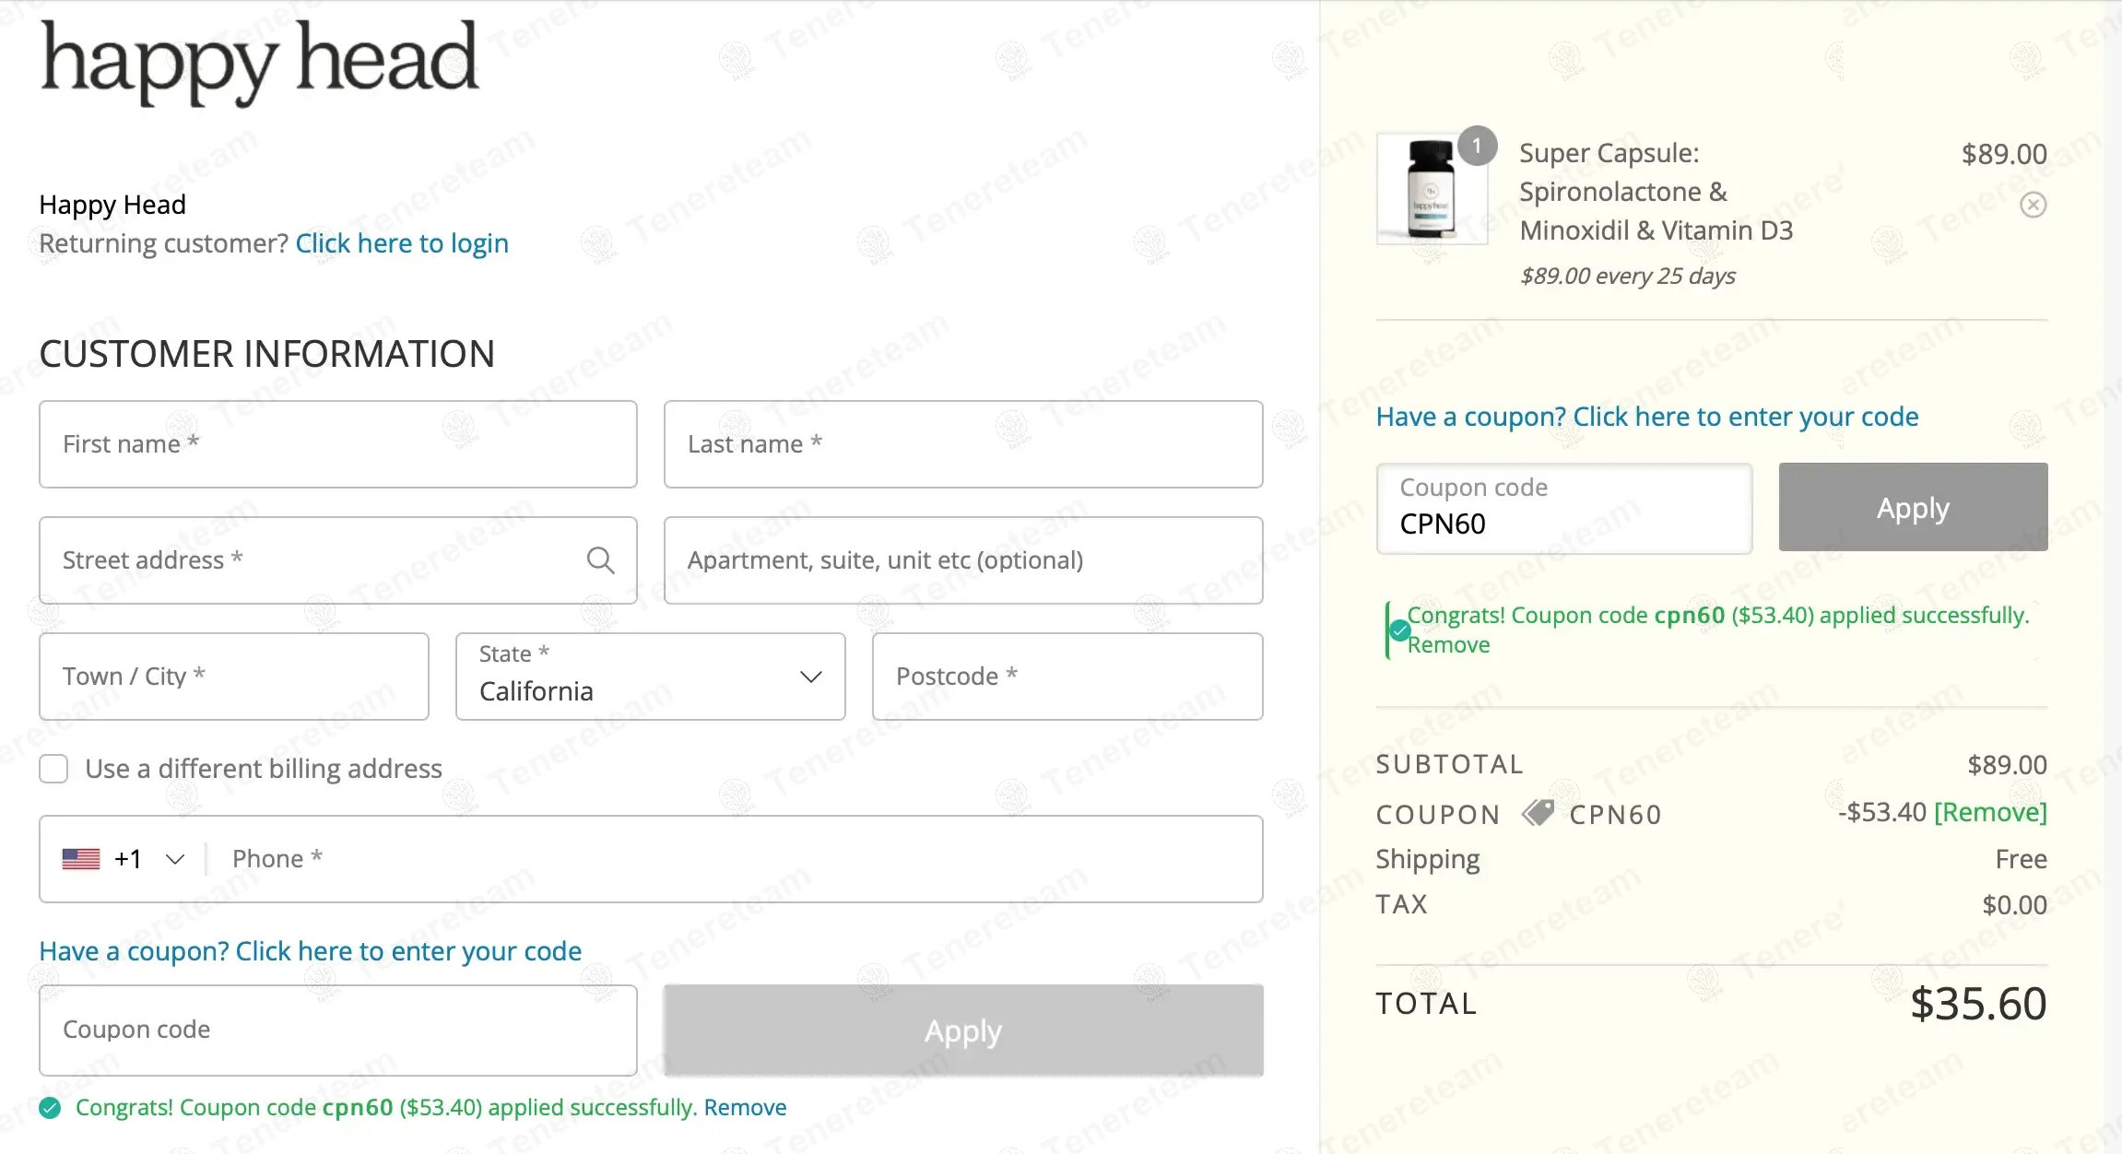Viewport: 2122px width, 1154px height.
Task: Click the US flag country icon
Action: point(81,859)
